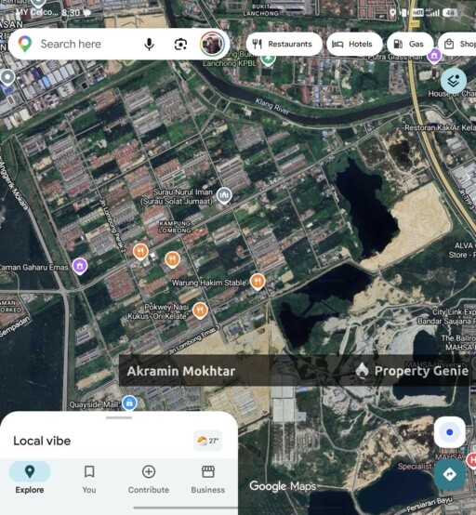Select the Explore tab
This screenshot has width=476, height=515.
click(x=30, y=480)
